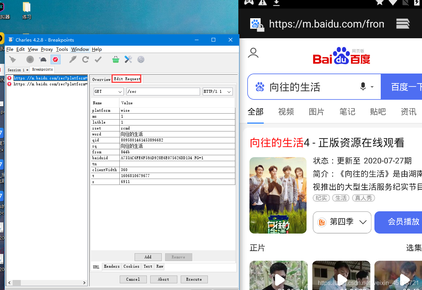Screen dimensions: 422x290
Task: Switch to the Text bottom tab
Action: coord(148,266)
